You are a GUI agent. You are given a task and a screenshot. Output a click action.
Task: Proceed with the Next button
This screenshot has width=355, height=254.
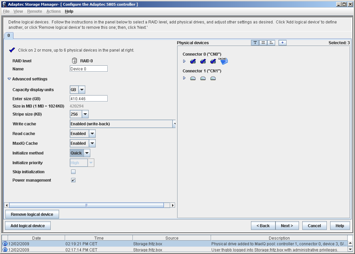coord(287,226)
